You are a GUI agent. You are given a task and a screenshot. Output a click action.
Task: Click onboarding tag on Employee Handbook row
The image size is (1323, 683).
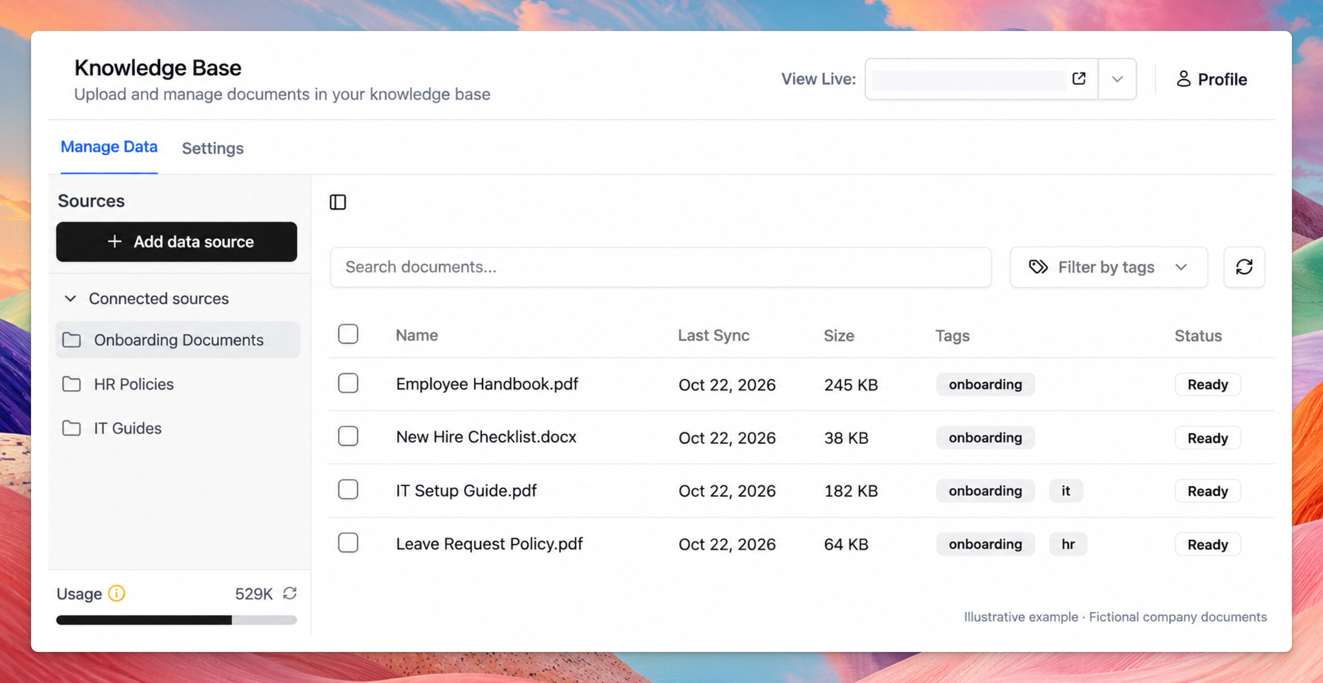tap(985, 385)
